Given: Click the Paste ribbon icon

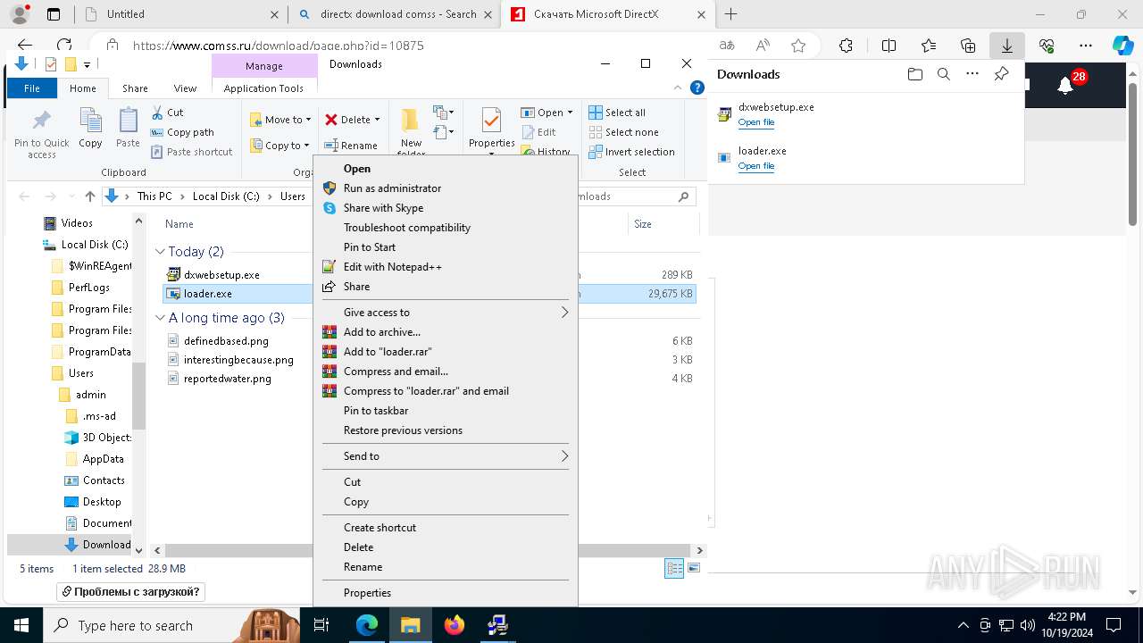Looking at the screenshot, I should 128,128.
